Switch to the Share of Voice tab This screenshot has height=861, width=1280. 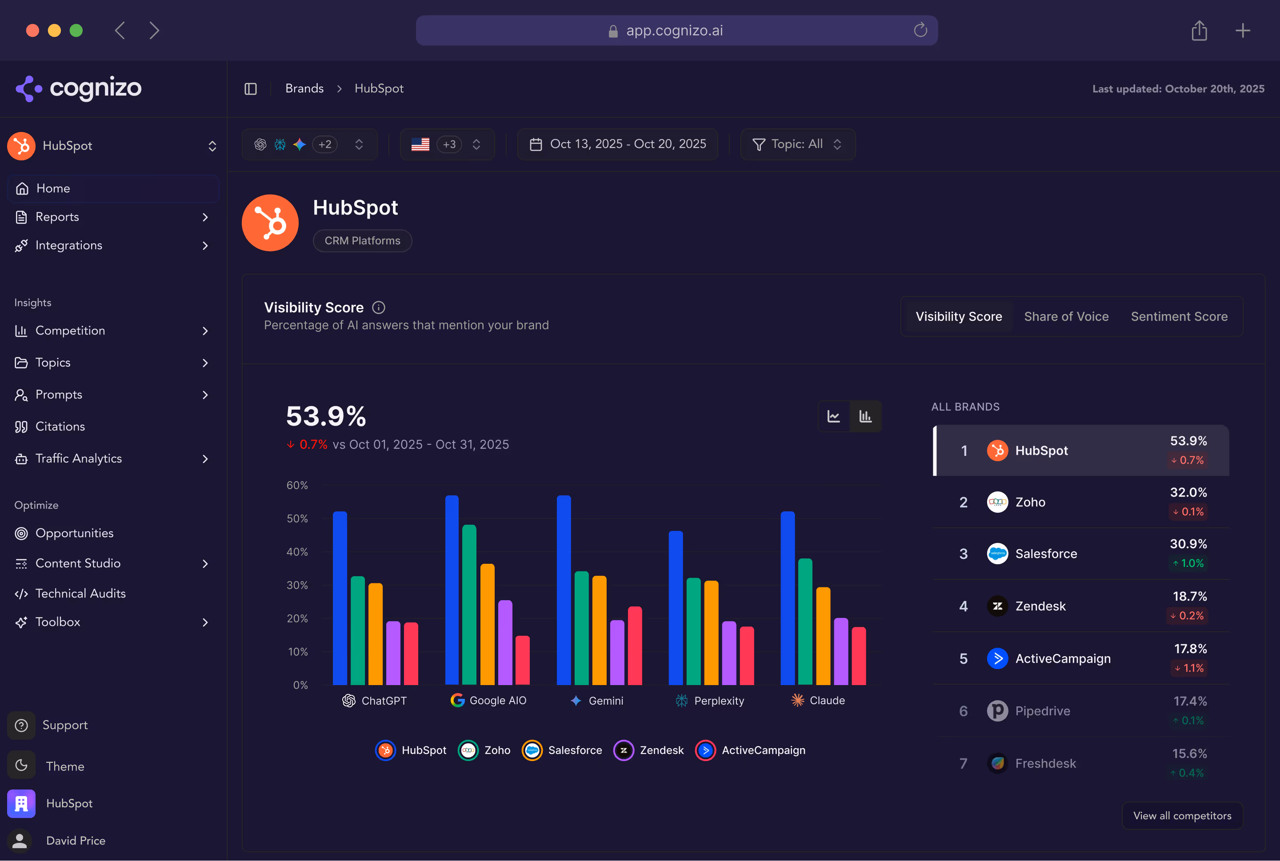click(1066, 316)
